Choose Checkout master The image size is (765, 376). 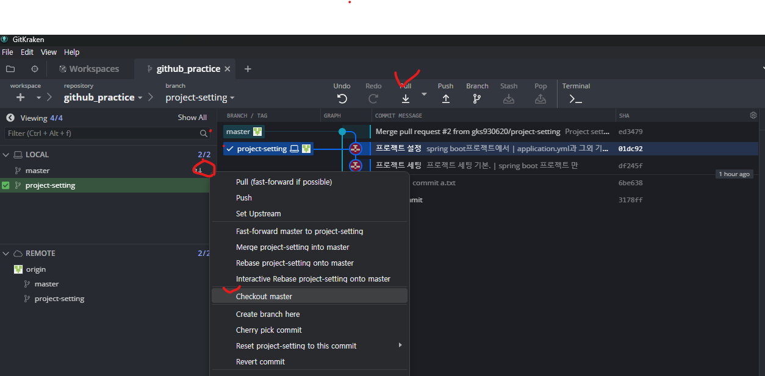click(309, 296)
